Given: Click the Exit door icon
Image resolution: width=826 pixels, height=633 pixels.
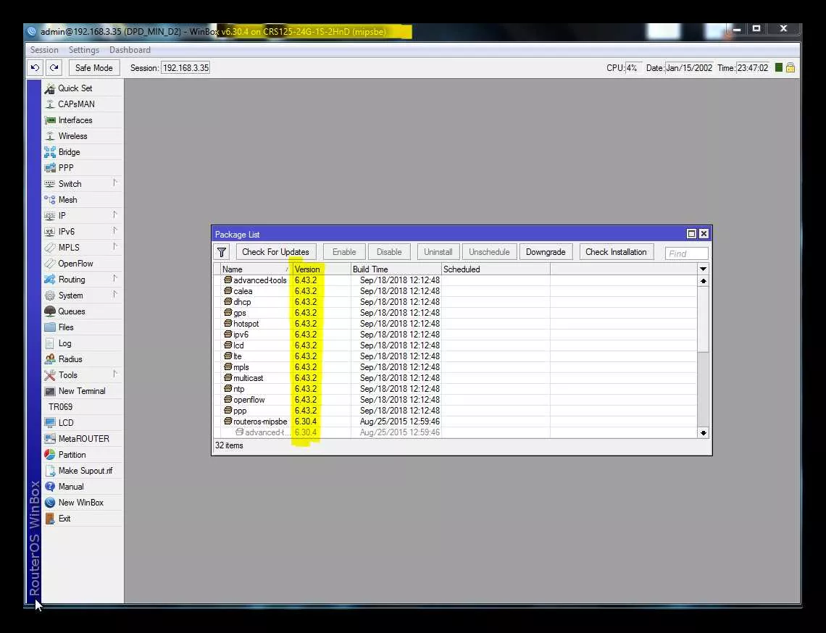Looking at the screenshot, I should coord(50,519).
